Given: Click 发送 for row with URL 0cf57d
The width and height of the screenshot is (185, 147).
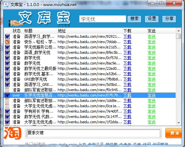Looking at the screenshot, I should pyautogui.click(x=152, y=58).
